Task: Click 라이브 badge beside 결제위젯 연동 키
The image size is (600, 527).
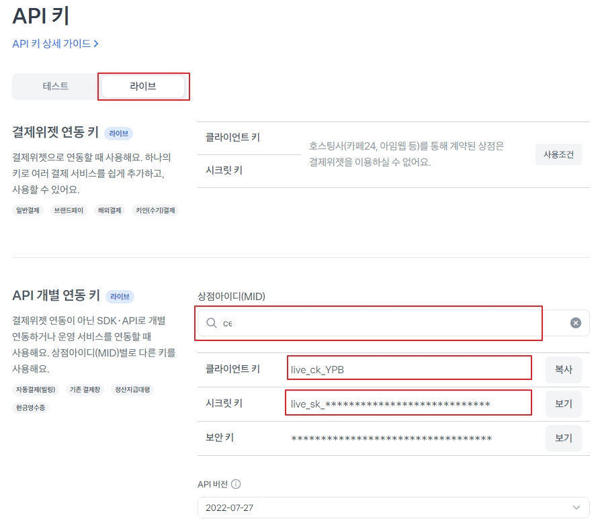Action: pyautogui.click(x=119, y=134)
